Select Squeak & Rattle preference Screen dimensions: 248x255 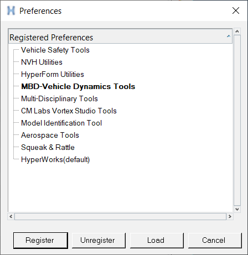tap(48, 147)
